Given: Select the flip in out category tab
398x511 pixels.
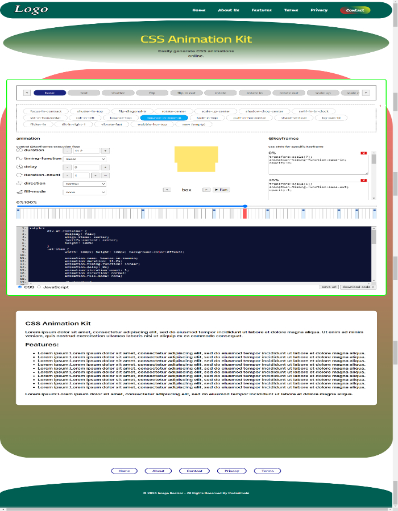Looking at the screenshot, I should [186, 93].
